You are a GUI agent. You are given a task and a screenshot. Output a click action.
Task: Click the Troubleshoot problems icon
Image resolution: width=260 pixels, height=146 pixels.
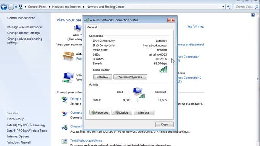pyautogui.click(x=65, y=141)
